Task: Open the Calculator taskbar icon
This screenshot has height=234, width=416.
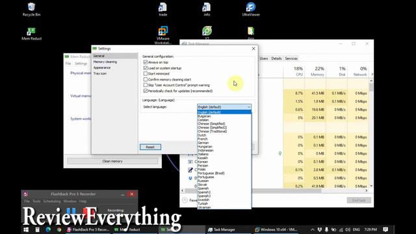Action: tap(38, 229)
